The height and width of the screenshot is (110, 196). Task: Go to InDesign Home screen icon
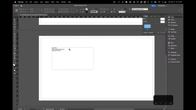[x=21, y=6]
